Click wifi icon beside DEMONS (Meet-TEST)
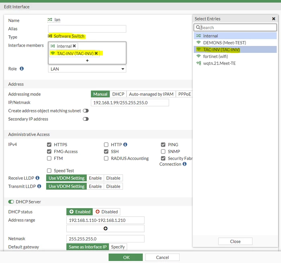 [199, 43]
